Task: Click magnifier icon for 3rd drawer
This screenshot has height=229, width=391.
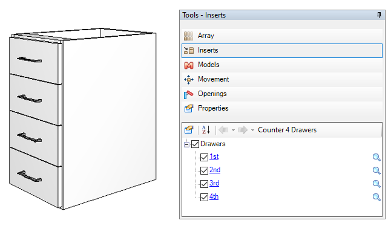Action: (376, 184)
